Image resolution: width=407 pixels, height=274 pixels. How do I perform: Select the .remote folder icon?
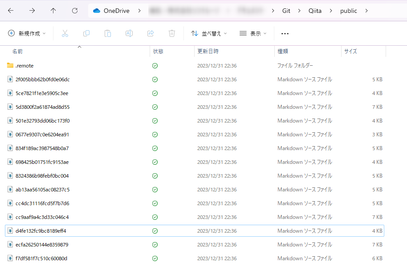pyautogui.click(x=10, y=66)
